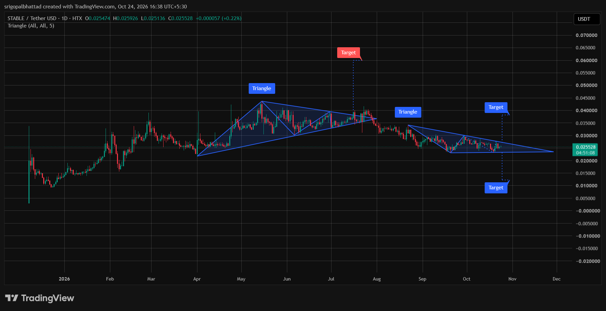
Task: Click the change value +0.000057 (+0.22%)
Action: point(219,18)
